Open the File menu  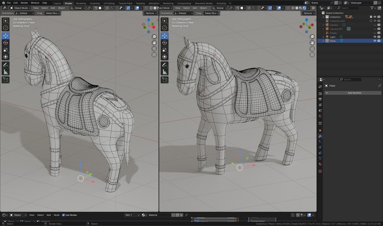pos(8,3)
